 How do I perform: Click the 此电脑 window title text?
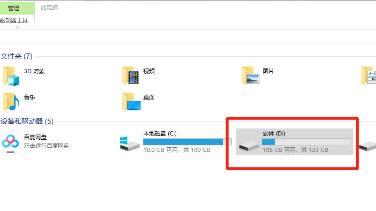point(49,8)
